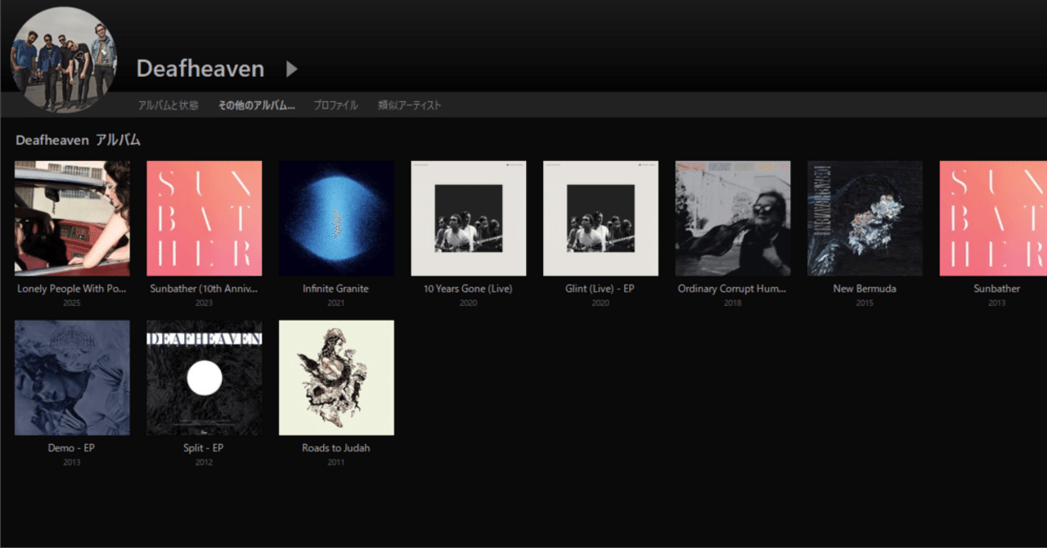Open the Lonely People With Power album cover
Viewport: 1047px width, 548px height.
click(72, 218)
